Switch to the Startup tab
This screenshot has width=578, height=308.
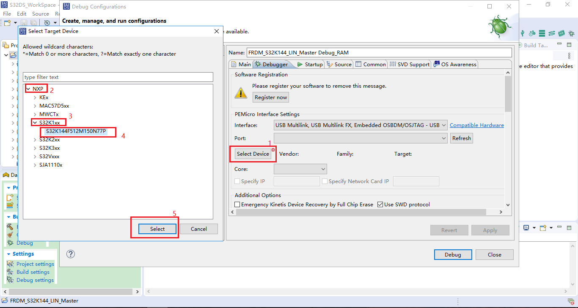click(x=313, y=64)
